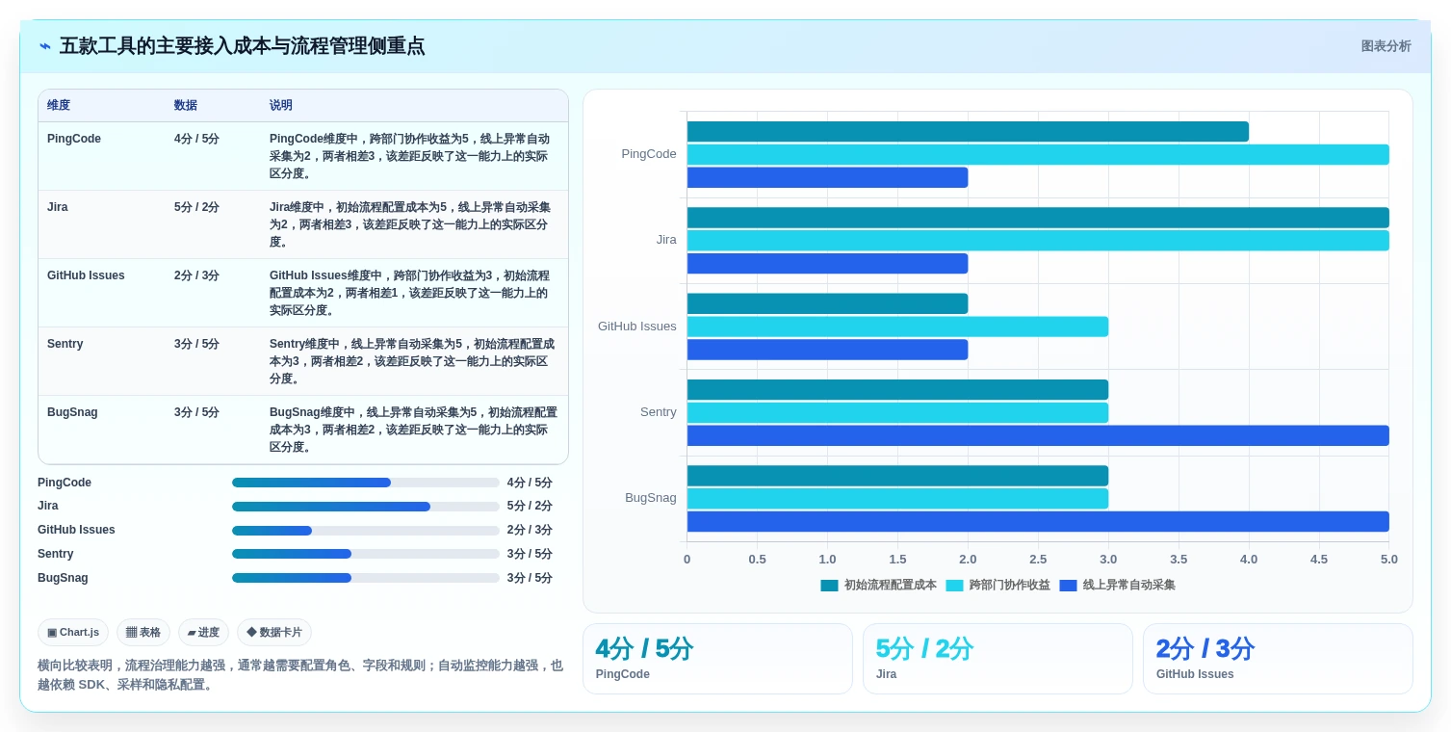Image resolution: width=1451 pixels, height=732 pixels.
Task: Click the Jira progress bar
Action: [x=366, y=507]
